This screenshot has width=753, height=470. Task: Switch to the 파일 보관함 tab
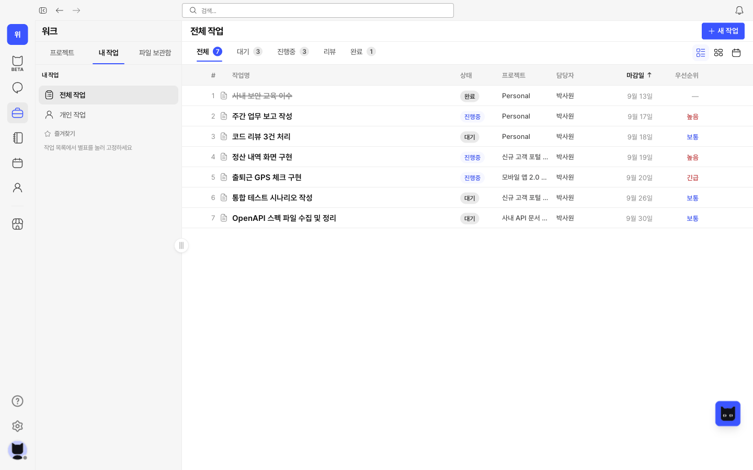(x=155, y=53)
